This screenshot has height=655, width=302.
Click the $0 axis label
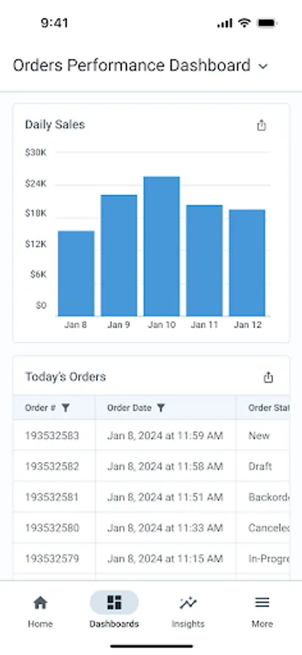point(41,306)
